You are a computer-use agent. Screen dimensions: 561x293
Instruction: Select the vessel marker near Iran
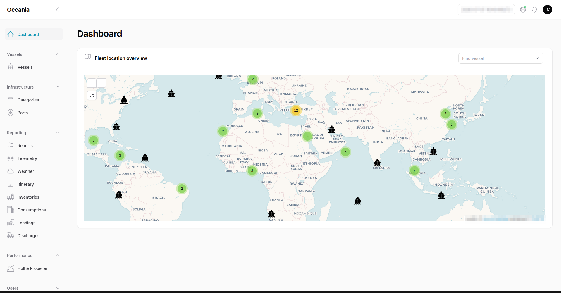point(332,129)
